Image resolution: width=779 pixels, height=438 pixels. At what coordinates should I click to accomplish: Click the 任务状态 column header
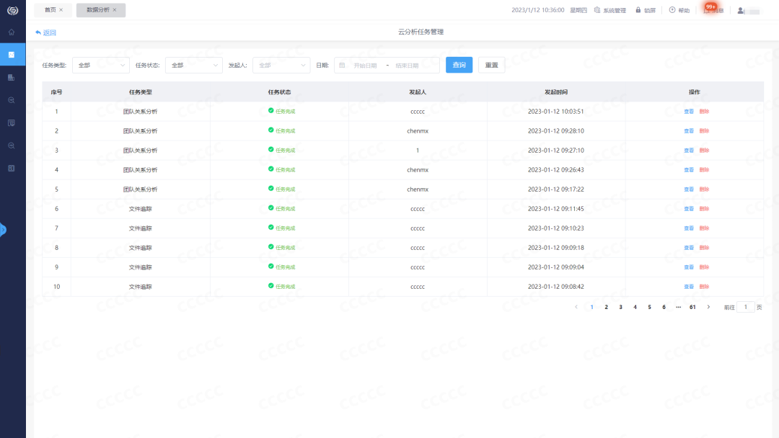[279, 92]
